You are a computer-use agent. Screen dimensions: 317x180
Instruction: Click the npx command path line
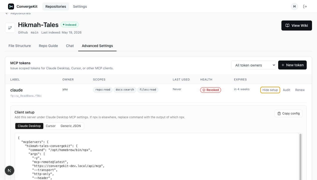tap(60, 150)
